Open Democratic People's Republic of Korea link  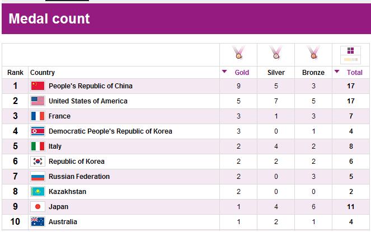(x=110, y=131)
